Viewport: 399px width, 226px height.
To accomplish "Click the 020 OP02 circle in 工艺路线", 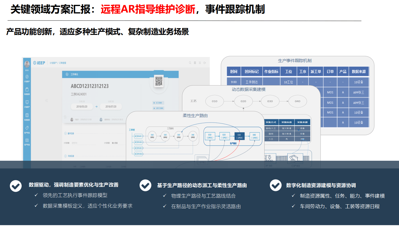I will point(165,136).
